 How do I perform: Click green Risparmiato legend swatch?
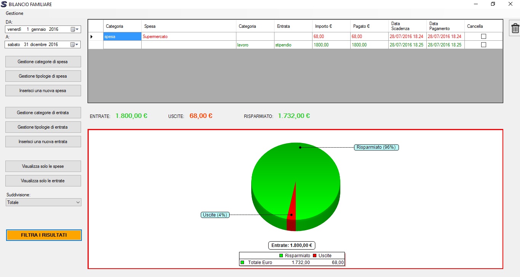[x=281, y=256]
